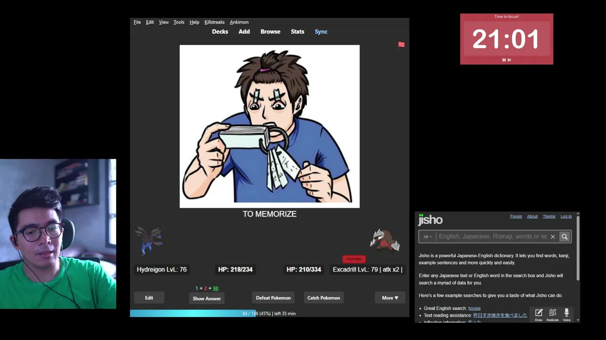Click the Hydreigon sprite
The height and width of the screenshot is (340, 606).
[x=149, y=241]
